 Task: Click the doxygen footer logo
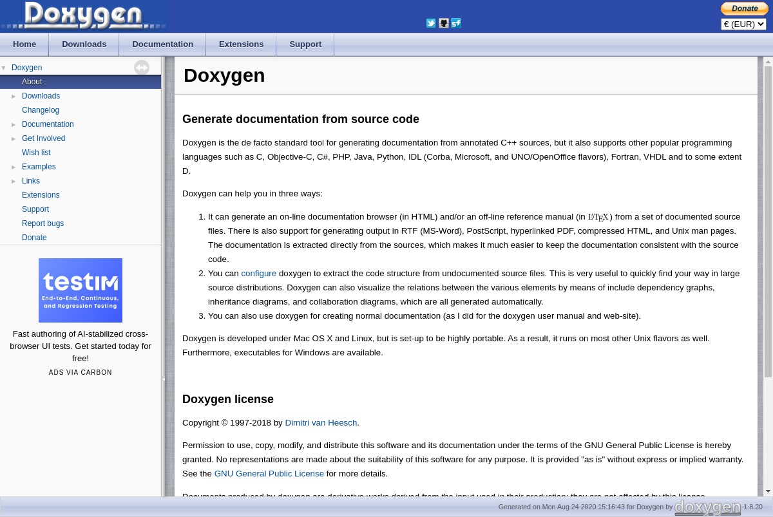click(708, 507)
